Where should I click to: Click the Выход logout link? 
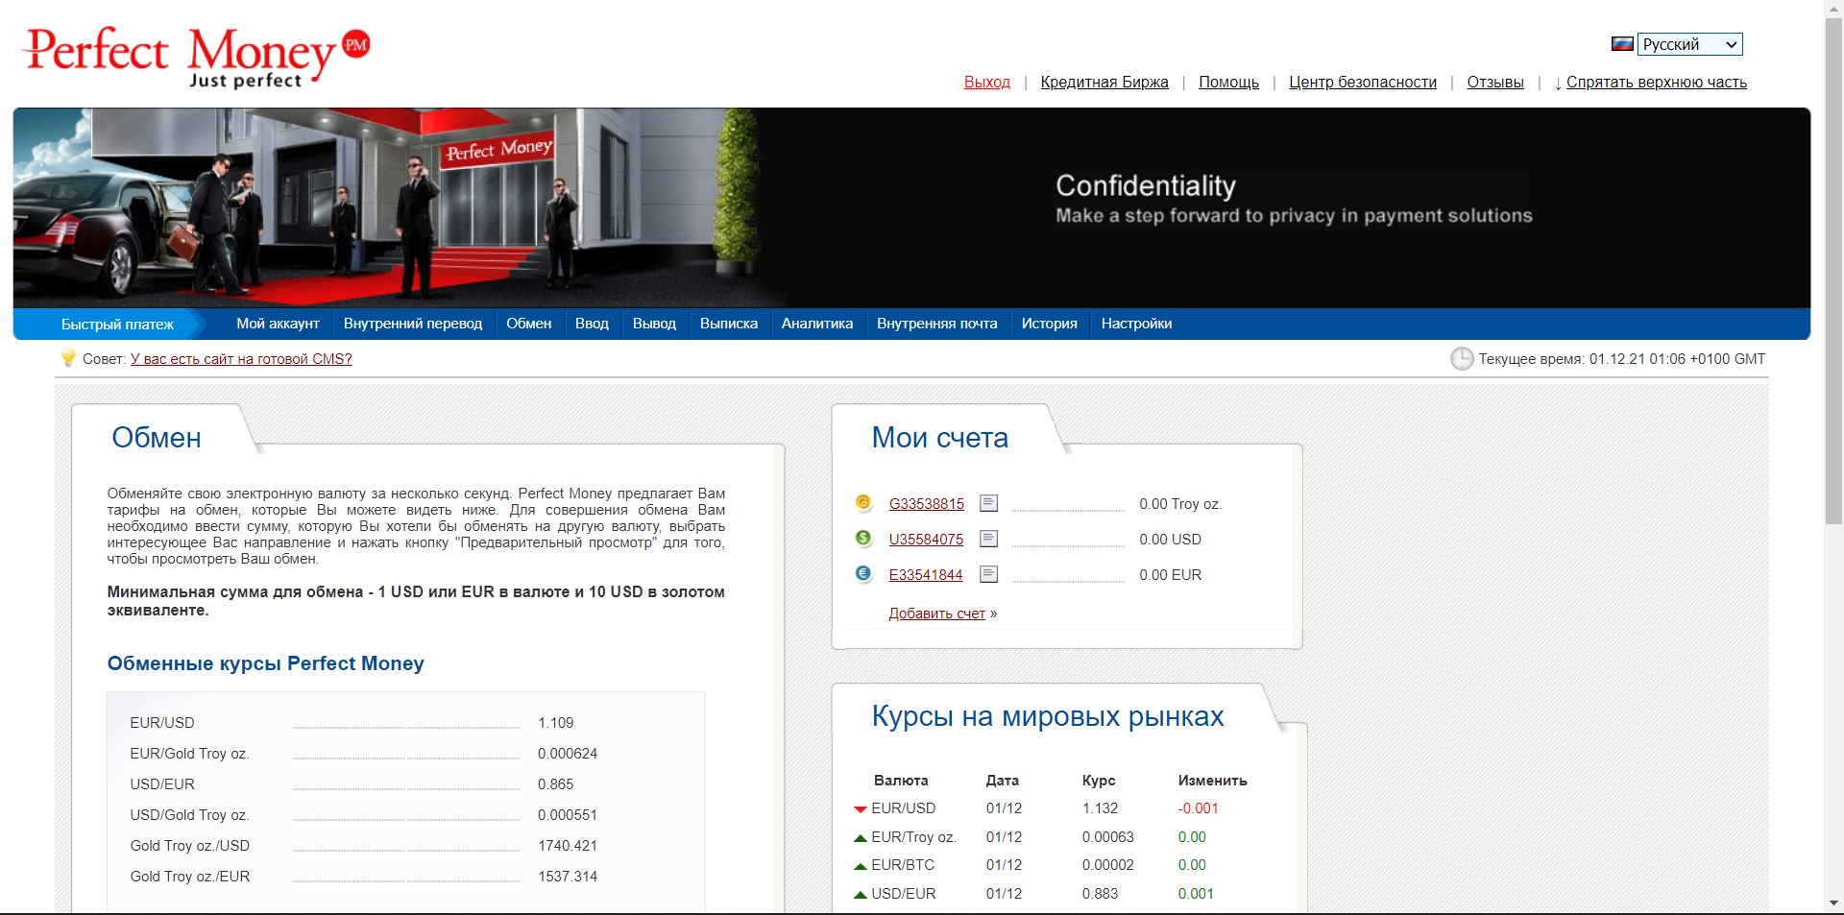(987, 83)
